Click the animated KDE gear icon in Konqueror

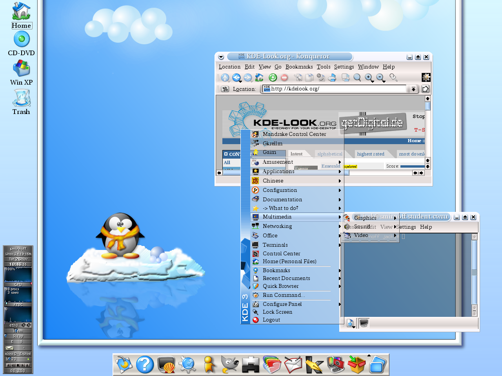click(426, 77)
